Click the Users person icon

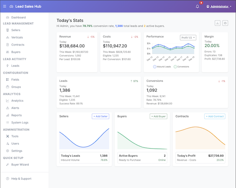pos(7,143)
